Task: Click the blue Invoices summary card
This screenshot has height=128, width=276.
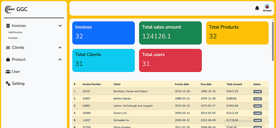Action: point(104,33)
